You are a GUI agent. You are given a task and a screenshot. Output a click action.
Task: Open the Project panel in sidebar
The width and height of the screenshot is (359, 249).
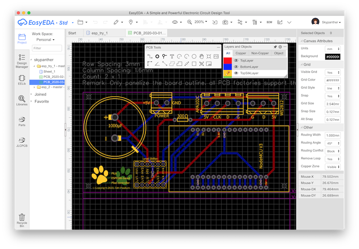click(x=22, y=39)
